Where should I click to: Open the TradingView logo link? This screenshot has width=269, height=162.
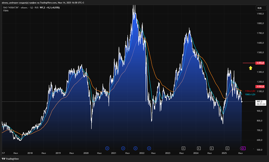pyautogui.click(x=10, y=159)
